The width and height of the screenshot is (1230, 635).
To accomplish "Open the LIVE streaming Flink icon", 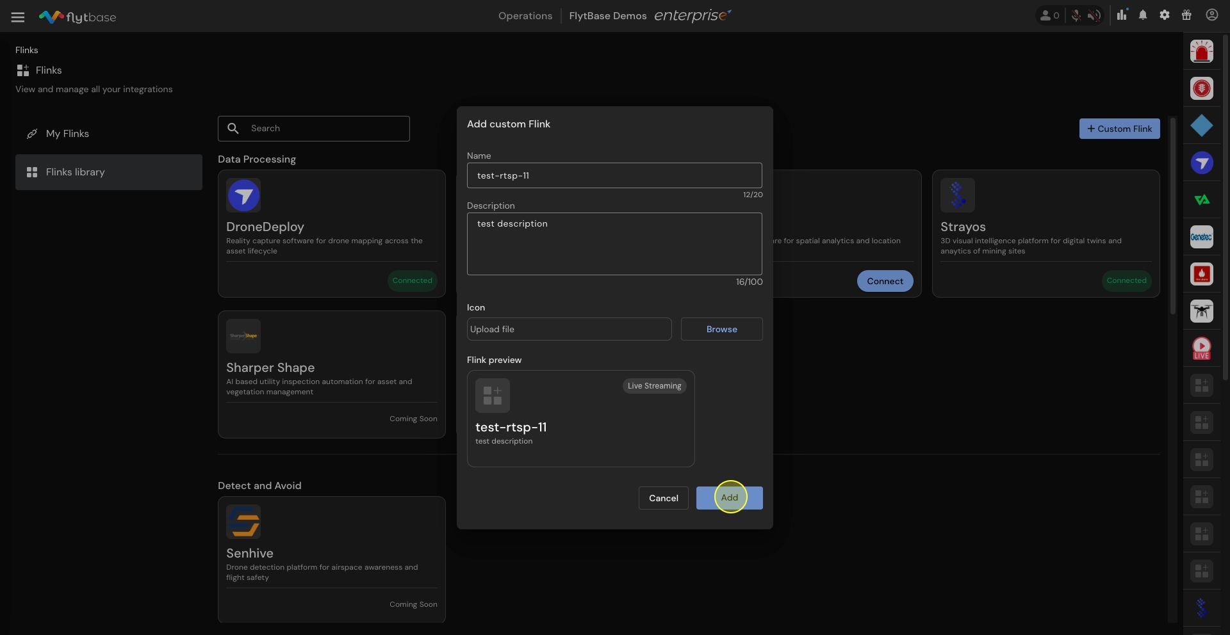I will click(x=1201, y=349).
